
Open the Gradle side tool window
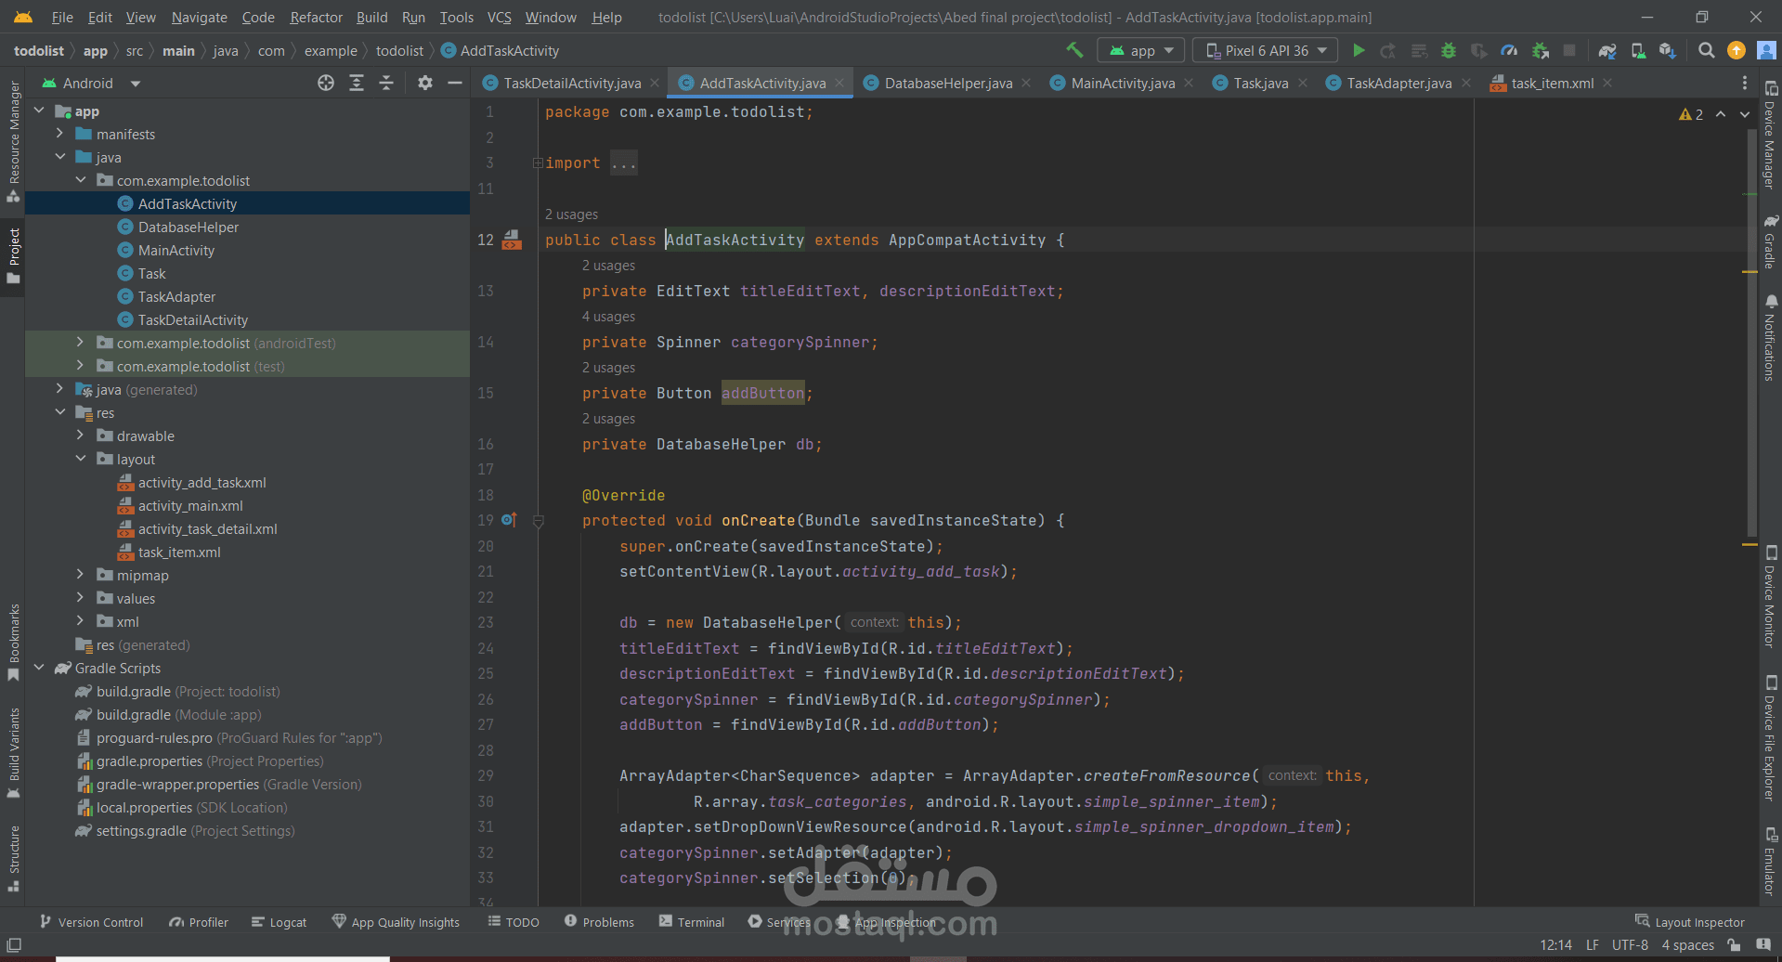(1771, 241)
